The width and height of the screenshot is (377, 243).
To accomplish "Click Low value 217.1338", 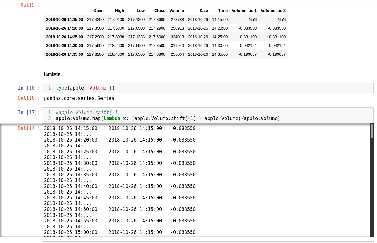I will point(137,37).
